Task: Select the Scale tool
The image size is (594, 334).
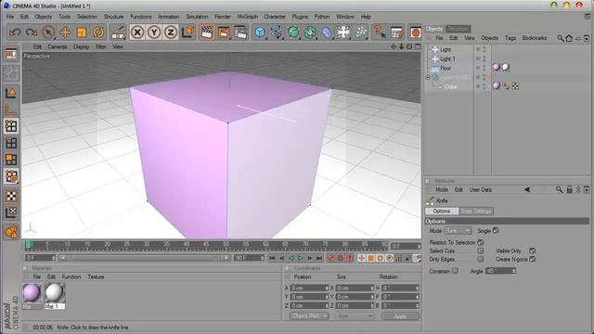Action: pyautogui.click(x=82, y=32)
